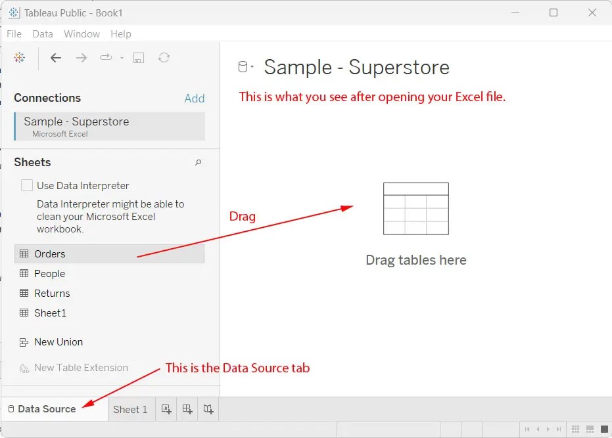Image resolution: width=612 pixels, height=438 pixels.
Task: Select the Sample - Superstore connection
Action: click(x=109, y=126)
